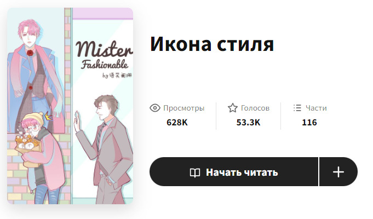Viewport: 373px width, 219px height.
Task: Open the Части label for chapter list
Action: pos(316,108)
